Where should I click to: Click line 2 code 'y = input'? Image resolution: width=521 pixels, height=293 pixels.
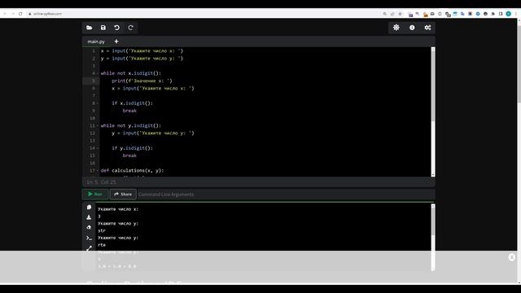coord(142,59)
